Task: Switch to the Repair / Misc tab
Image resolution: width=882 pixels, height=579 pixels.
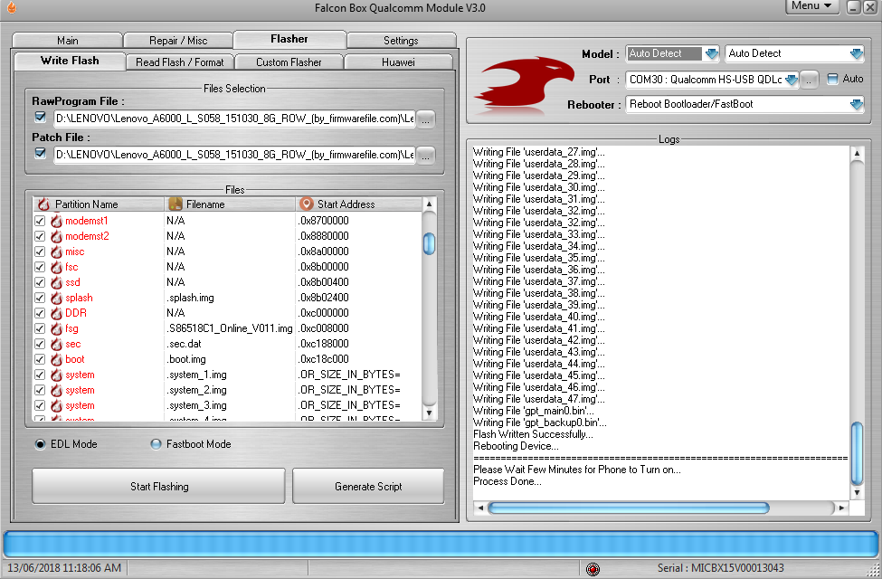Action: (x=177, y=41)
